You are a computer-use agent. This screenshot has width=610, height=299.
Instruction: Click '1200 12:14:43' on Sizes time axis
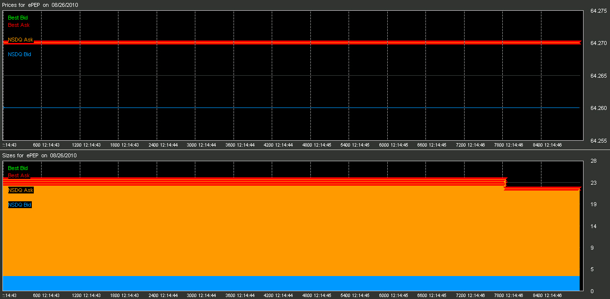[86, 296]
